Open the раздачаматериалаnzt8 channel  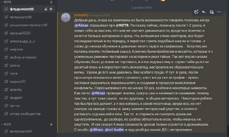click(29, 25)
